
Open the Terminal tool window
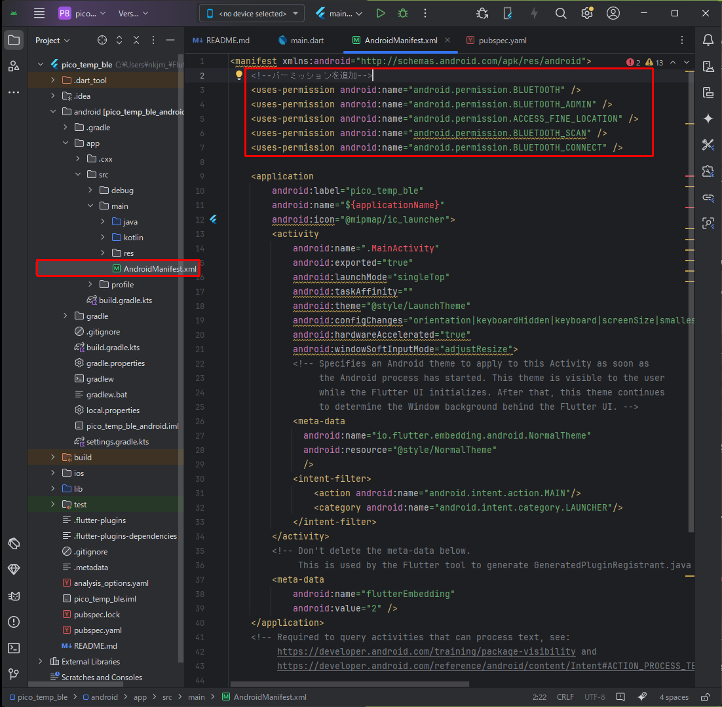pyautogui.click(x=13, y=648)
